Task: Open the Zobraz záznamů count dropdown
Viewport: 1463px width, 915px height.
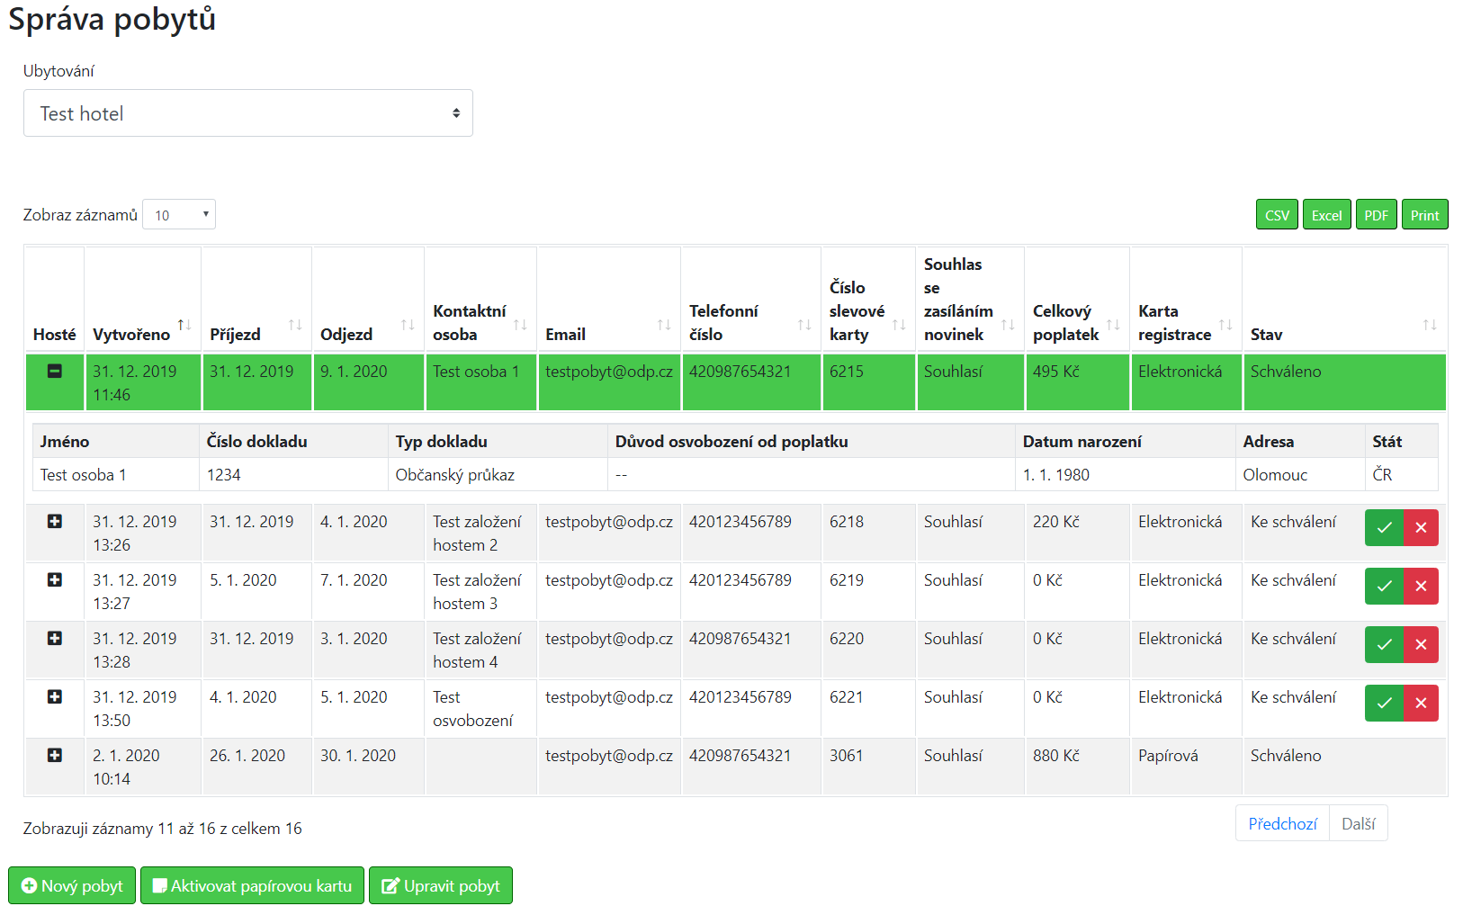Action: point(179,214)
